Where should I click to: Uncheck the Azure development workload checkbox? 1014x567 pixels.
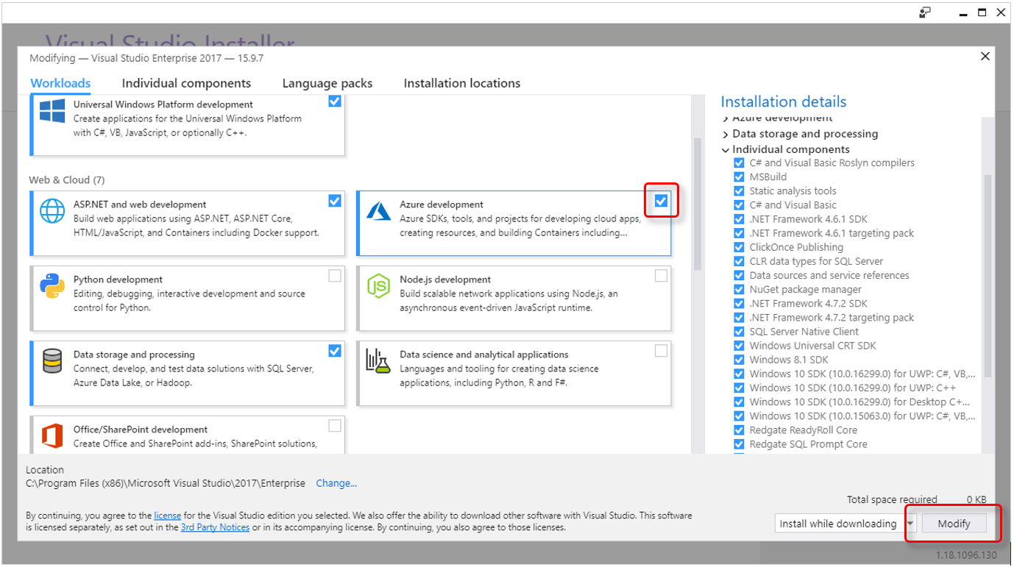click(x=661, y=201)
